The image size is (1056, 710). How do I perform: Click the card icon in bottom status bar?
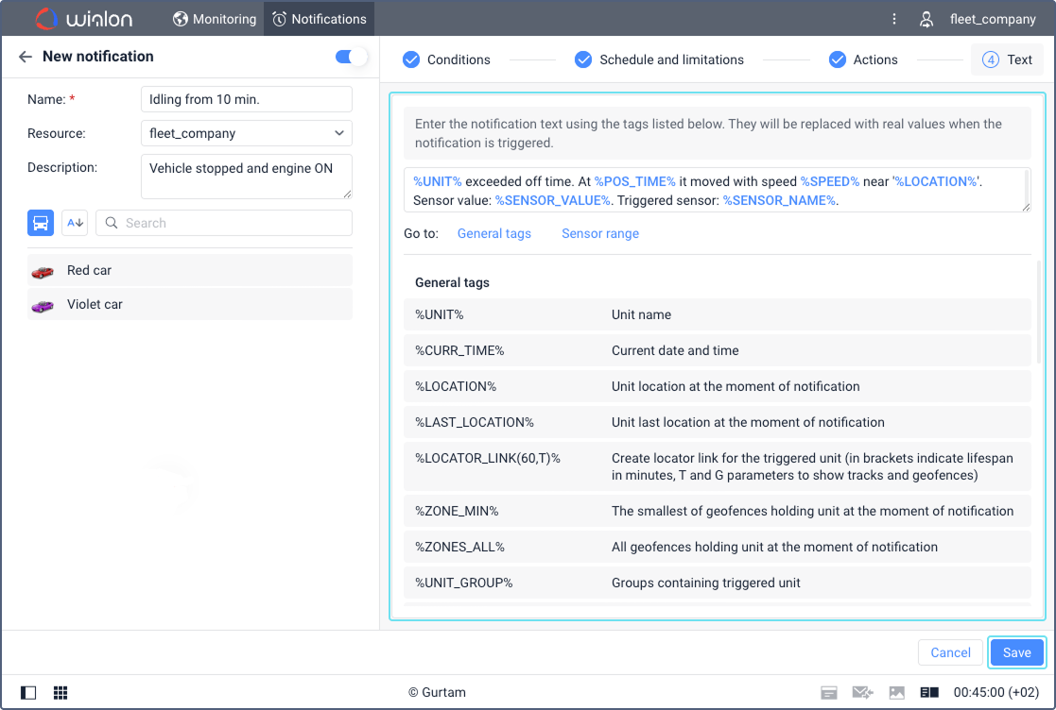[829, 693]
